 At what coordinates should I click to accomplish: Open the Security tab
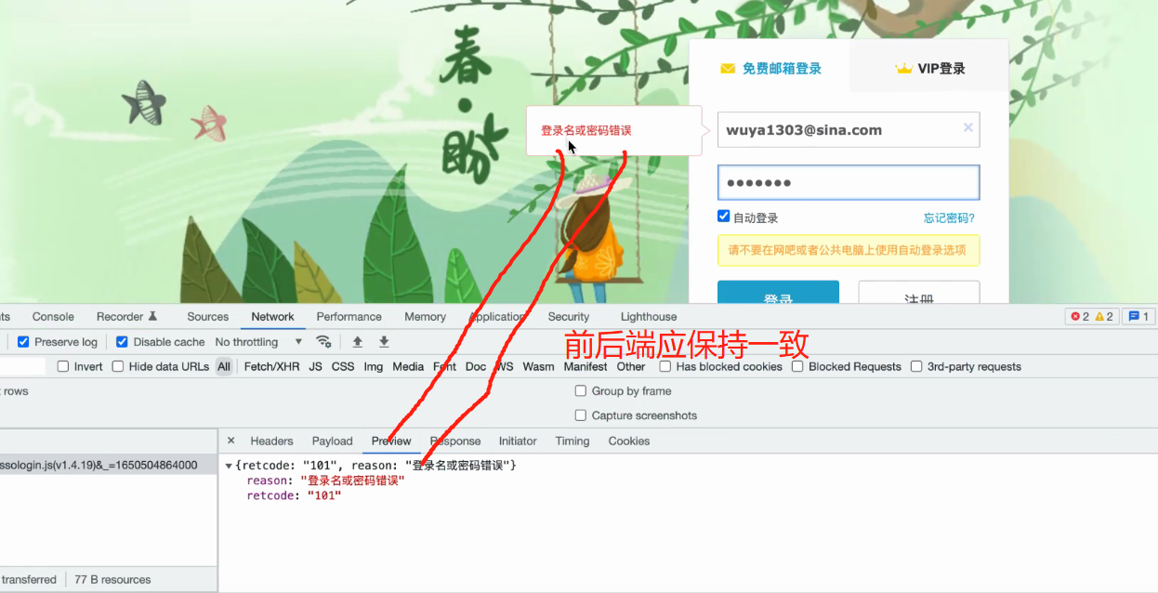pyautogui.click(x=569, y=316)
